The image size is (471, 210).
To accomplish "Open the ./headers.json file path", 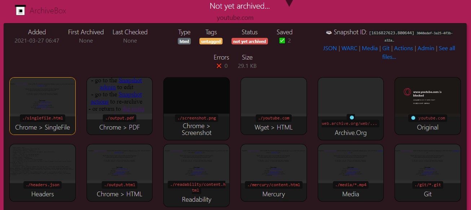I will point(43,185).
